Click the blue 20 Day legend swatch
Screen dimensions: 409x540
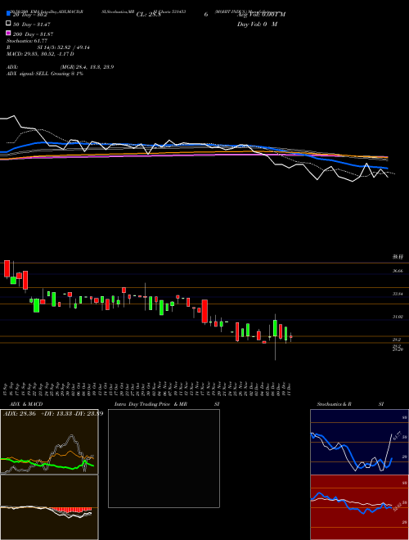tap(9, 13)
